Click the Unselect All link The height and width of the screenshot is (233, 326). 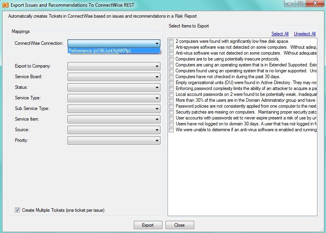304,34
